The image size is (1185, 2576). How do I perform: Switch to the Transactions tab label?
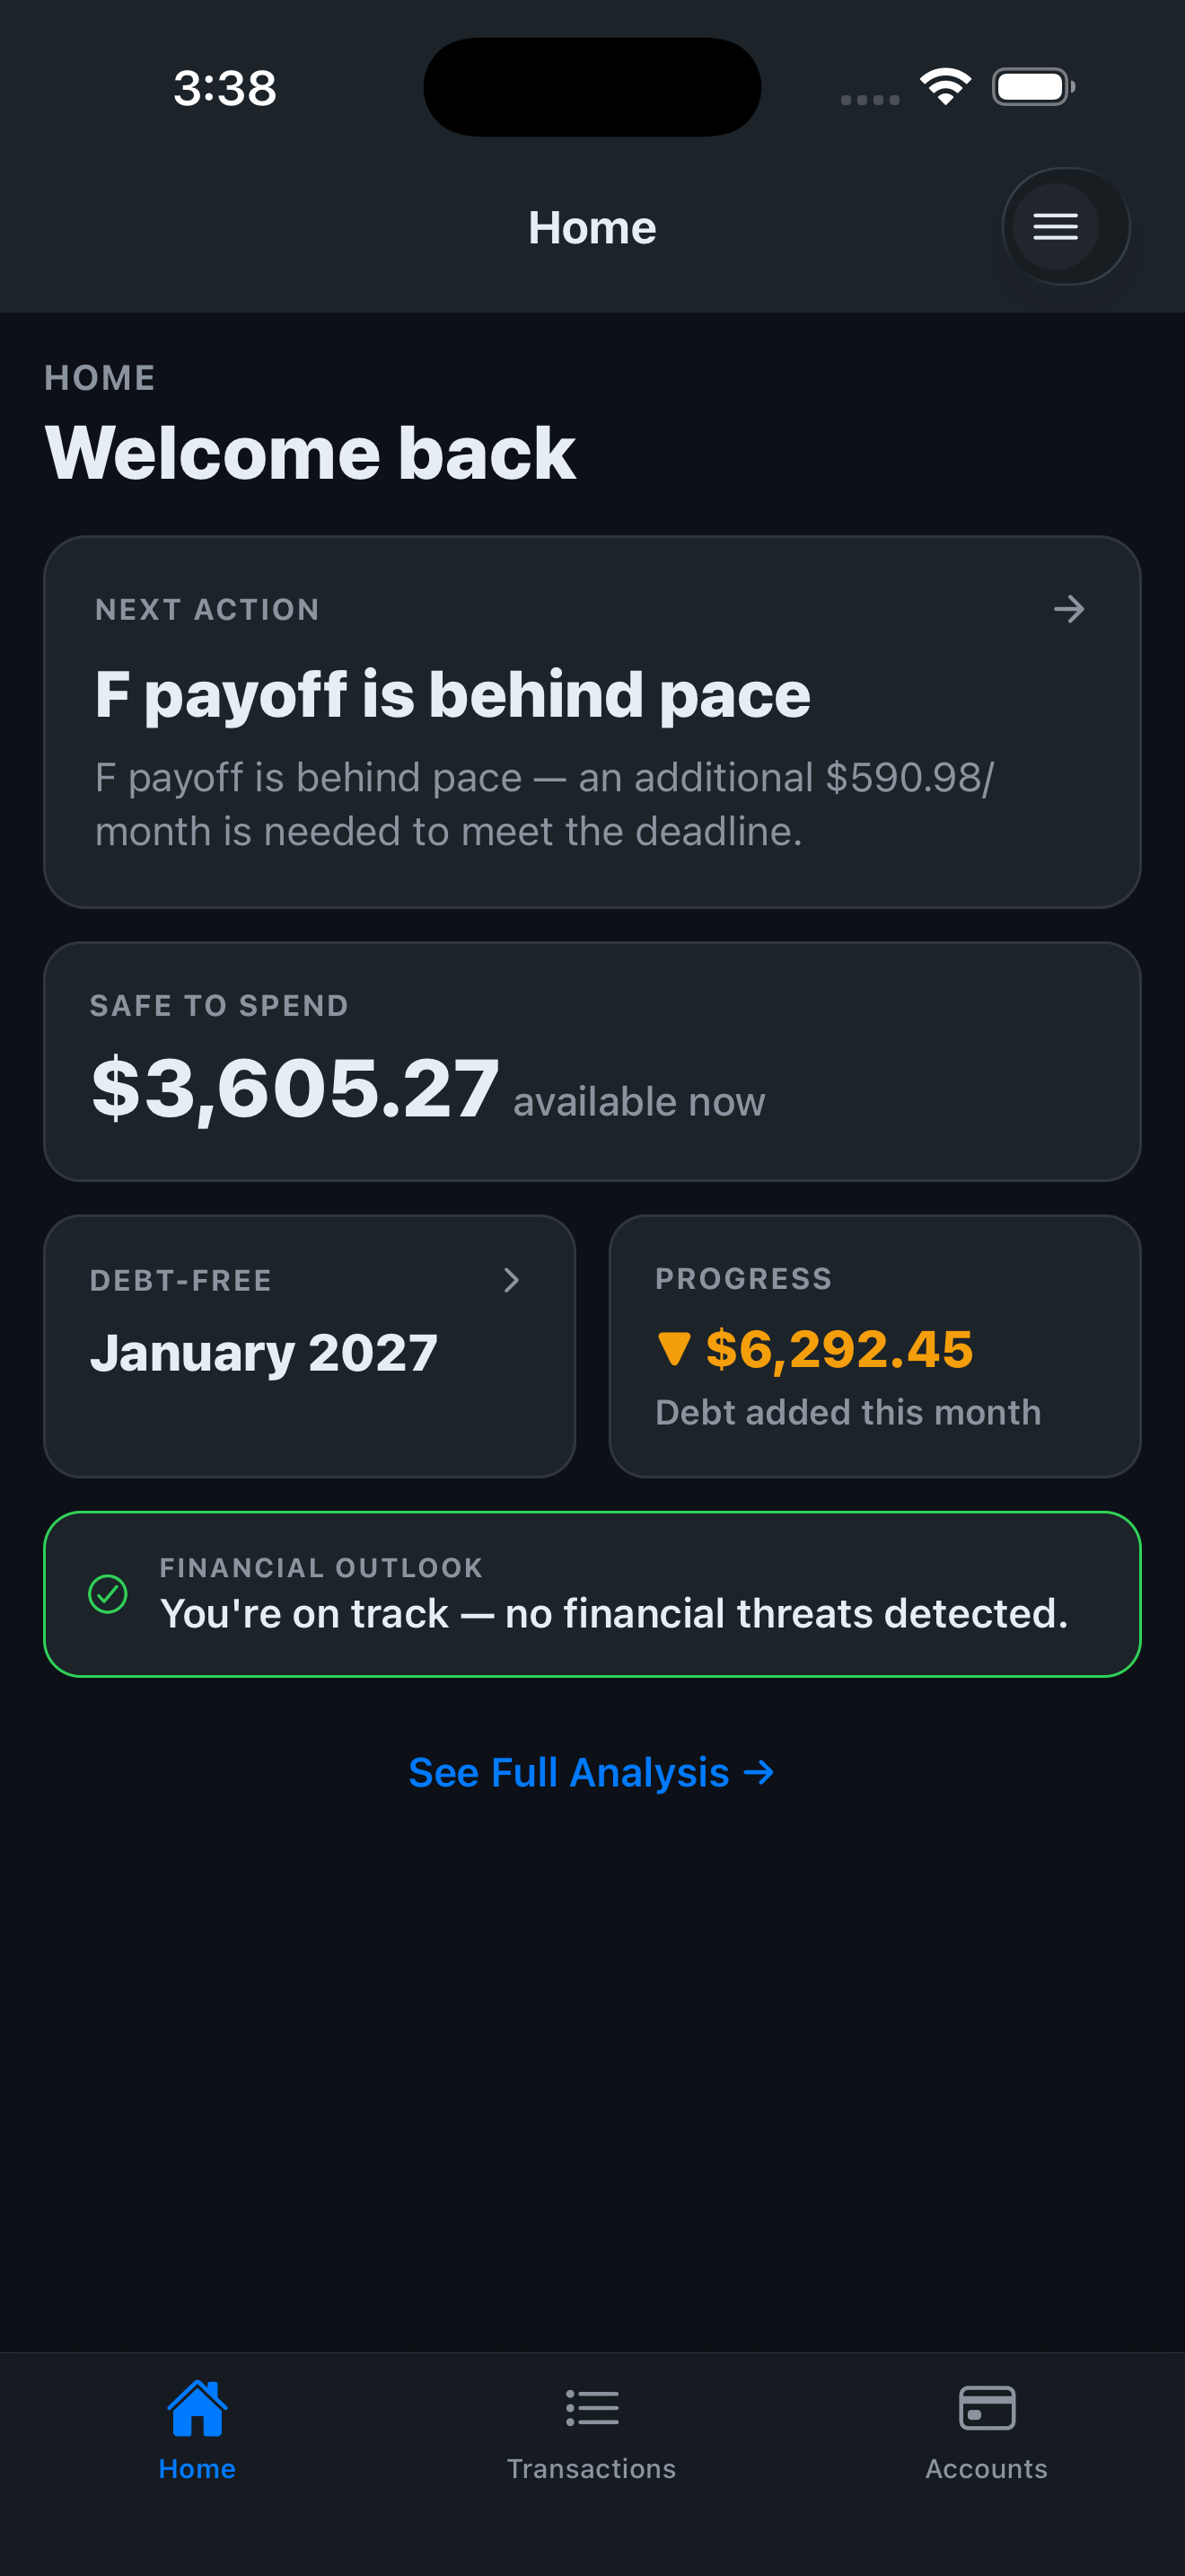pyautogui.click(x=592, y=2468)
